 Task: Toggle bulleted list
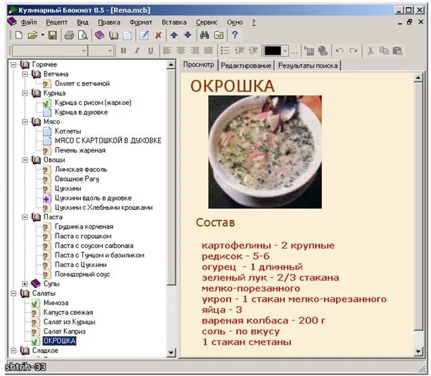coord(225,50)
